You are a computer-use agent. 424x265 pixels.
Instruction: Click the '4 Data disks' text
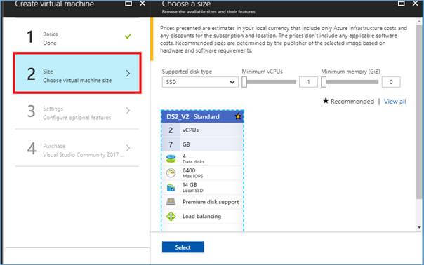[193, 158]
